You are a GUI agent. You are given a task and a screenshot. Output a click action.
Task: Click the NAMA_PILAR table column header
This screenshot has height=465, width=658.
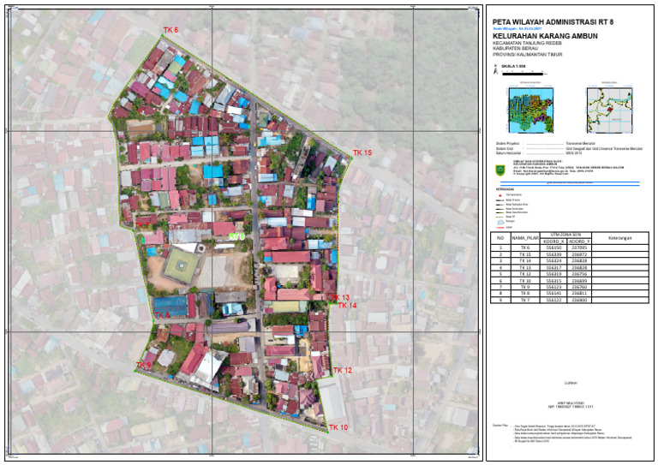[x=524, y=238]
